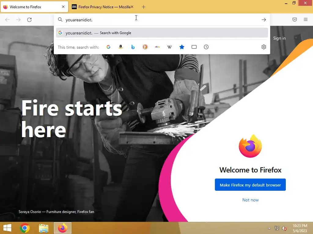
Task: Search with Google icon in one-off row
Action: [x=109, y=47]
